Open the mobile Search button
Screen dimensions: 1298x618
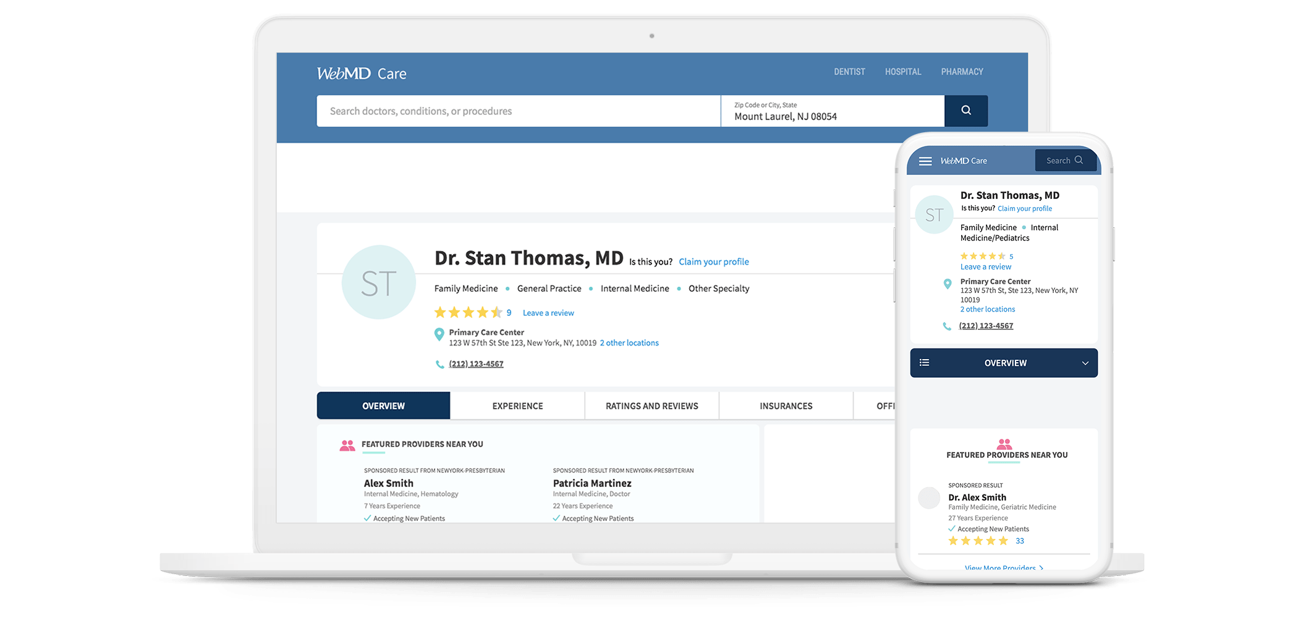coord(1064,161)
